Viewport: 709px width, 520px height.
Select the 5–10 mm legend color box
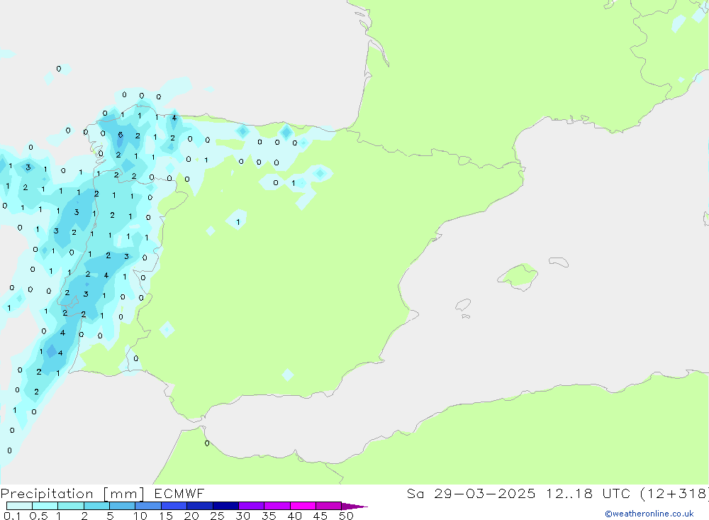(x=123, y=506)
